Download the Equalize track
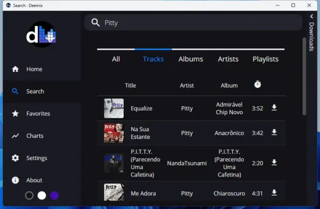The image size is (320, 209). tap(274, 107)
